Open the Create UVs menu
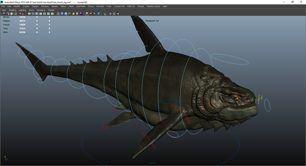 pyautogui.click(x=119, y=6)
